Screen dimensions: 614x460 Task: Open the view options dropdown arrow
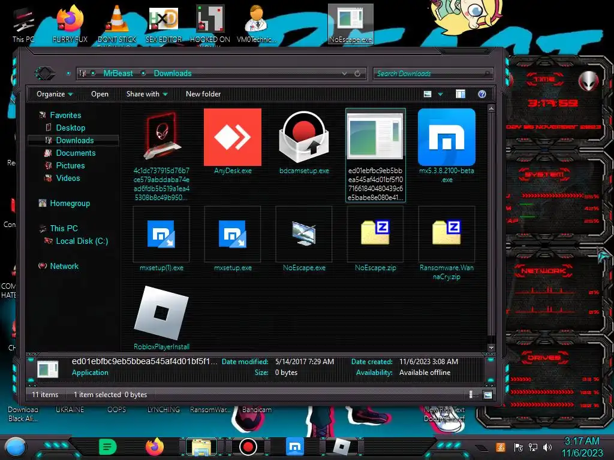point(441,94)
